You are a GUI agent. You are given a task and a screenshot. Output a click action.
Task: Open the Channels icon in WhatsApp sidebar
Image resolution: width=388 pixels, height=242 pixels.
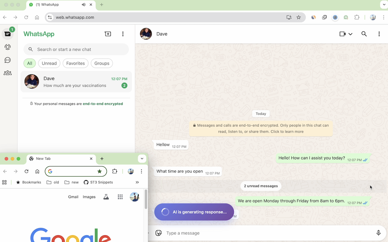[x=8, y=60]
